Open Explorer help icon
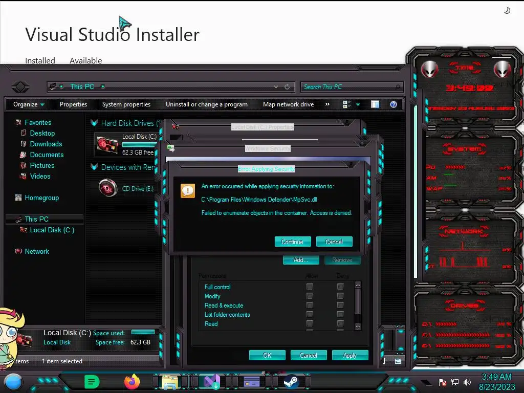Viewport: 524px width, 393px height. click(x=394, y=104)
